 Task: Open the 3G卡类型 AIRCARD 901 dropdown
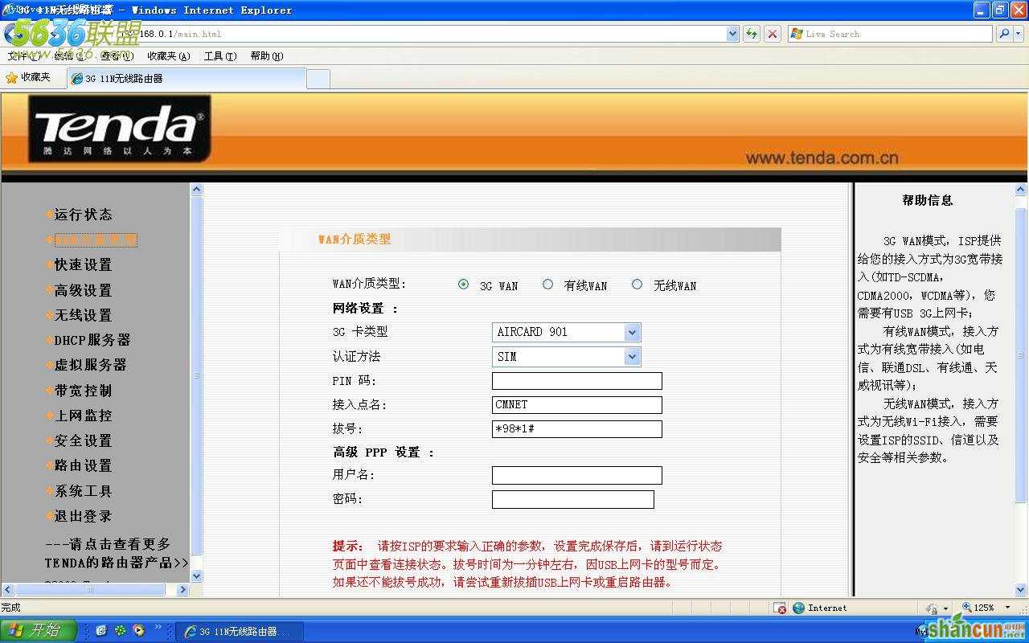coord(566,332)
